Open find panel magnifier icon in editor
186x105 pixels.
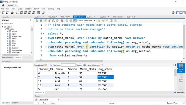107,21
